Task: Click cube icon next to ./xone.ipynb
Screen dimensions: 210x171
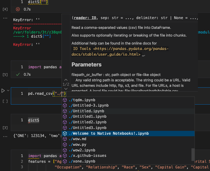Action: (x=65, y=161)
